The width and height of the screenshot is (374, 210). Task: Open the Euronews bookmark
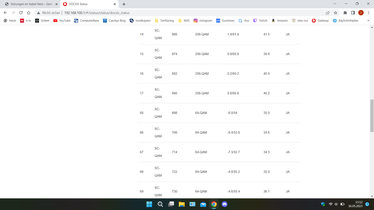[225, 21]
